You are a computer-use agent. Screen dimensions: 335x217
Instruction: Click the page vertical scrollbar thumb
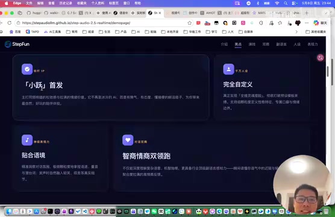[328, 72]
